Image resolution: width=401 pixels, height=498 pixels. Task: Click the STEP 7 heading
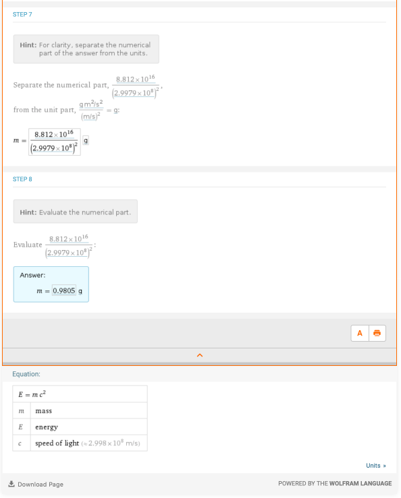(x=22, y=14)
